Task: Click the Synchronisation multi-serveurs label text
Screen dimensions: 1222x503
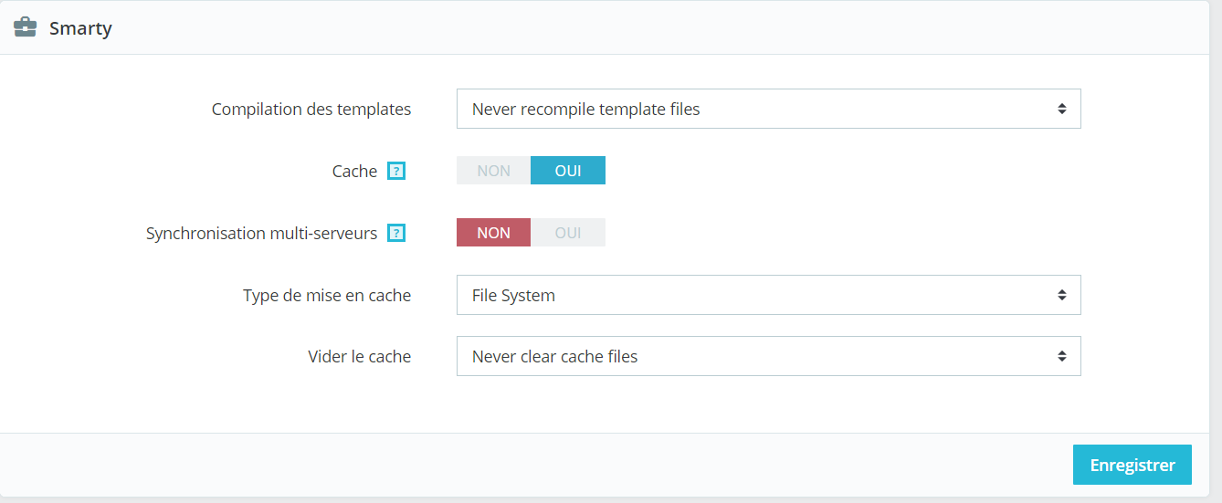Action: 261,233
